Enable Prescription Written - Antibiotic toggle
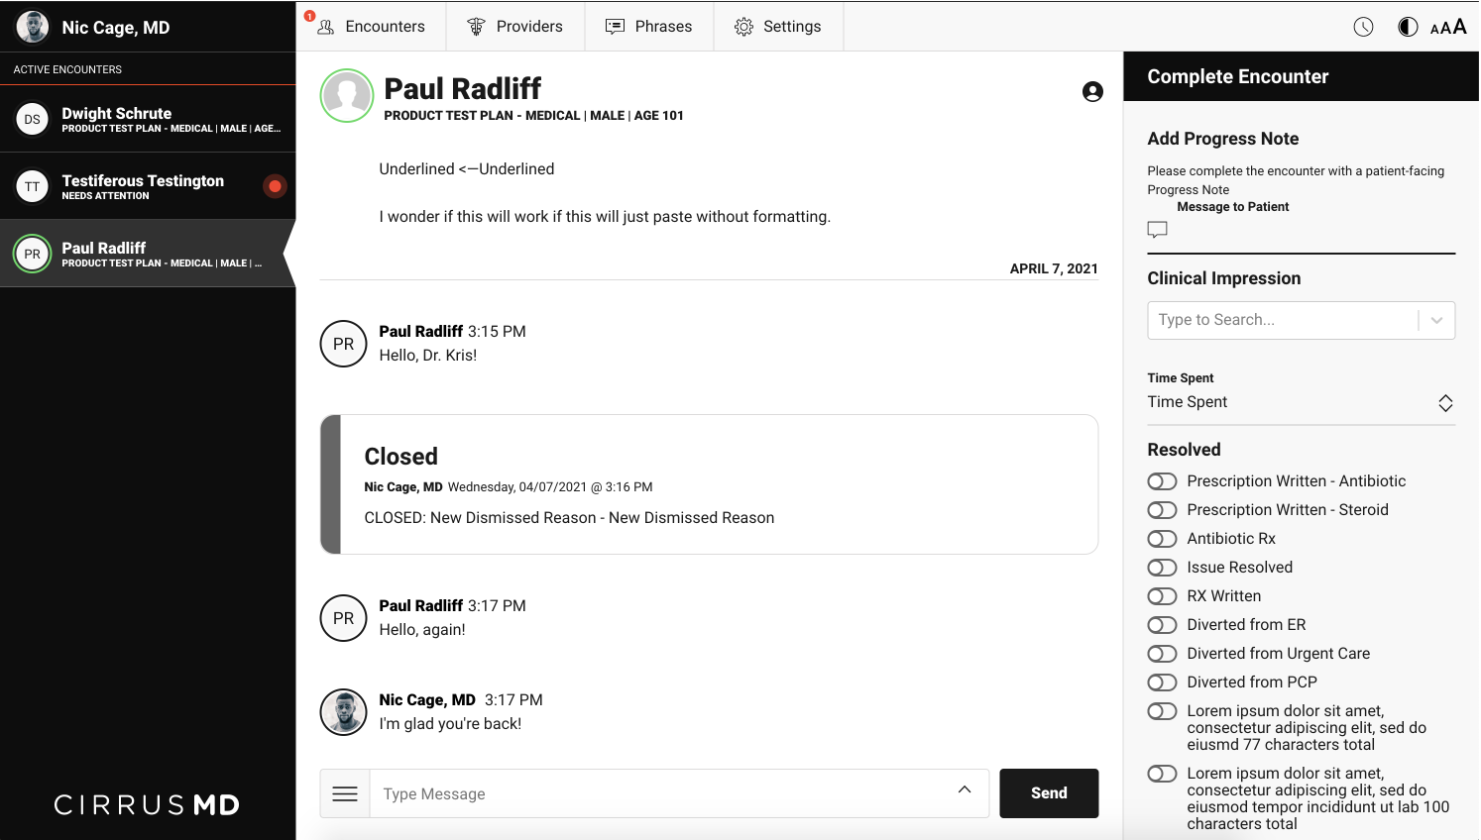 click(x=1162, y=481)
